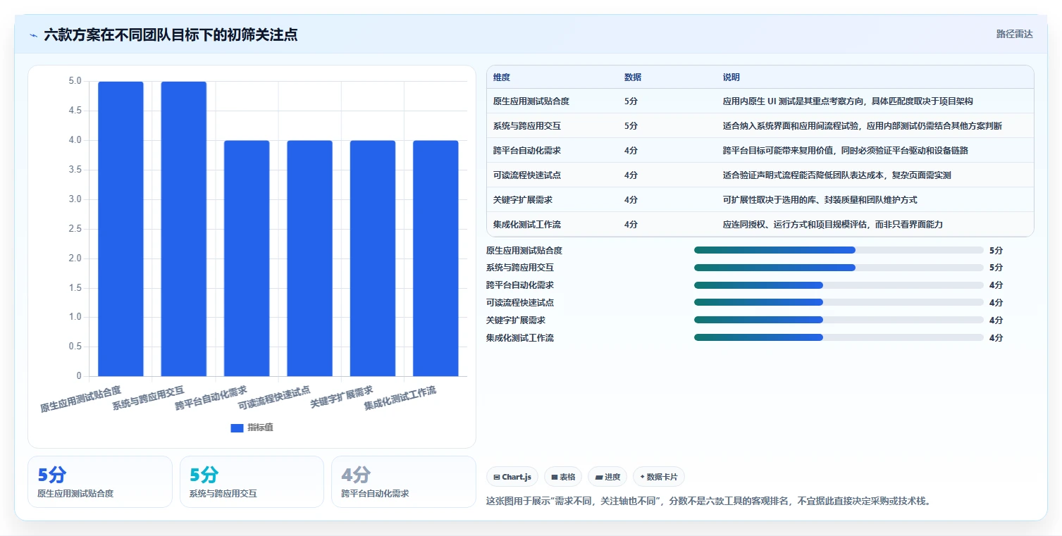Click the 说明 table column header
1062x536 pixels.
coord(731,77)
